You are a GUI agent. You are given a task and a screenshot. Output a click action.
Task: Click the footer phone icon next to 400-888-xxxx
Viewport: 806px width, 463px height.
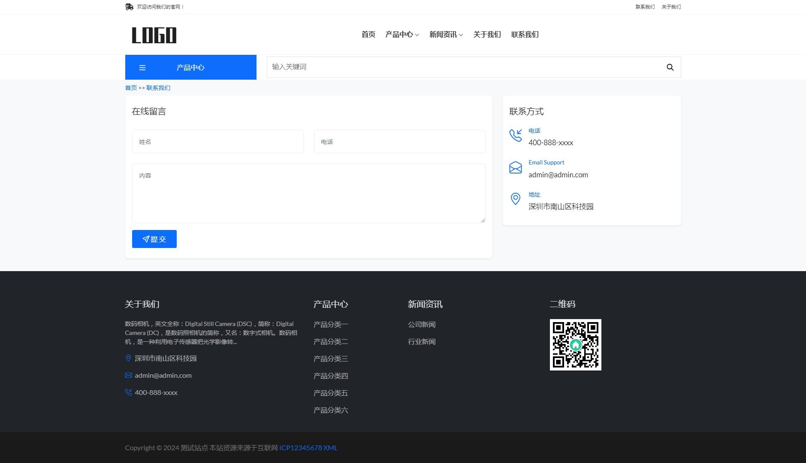[x=128, y=392]
